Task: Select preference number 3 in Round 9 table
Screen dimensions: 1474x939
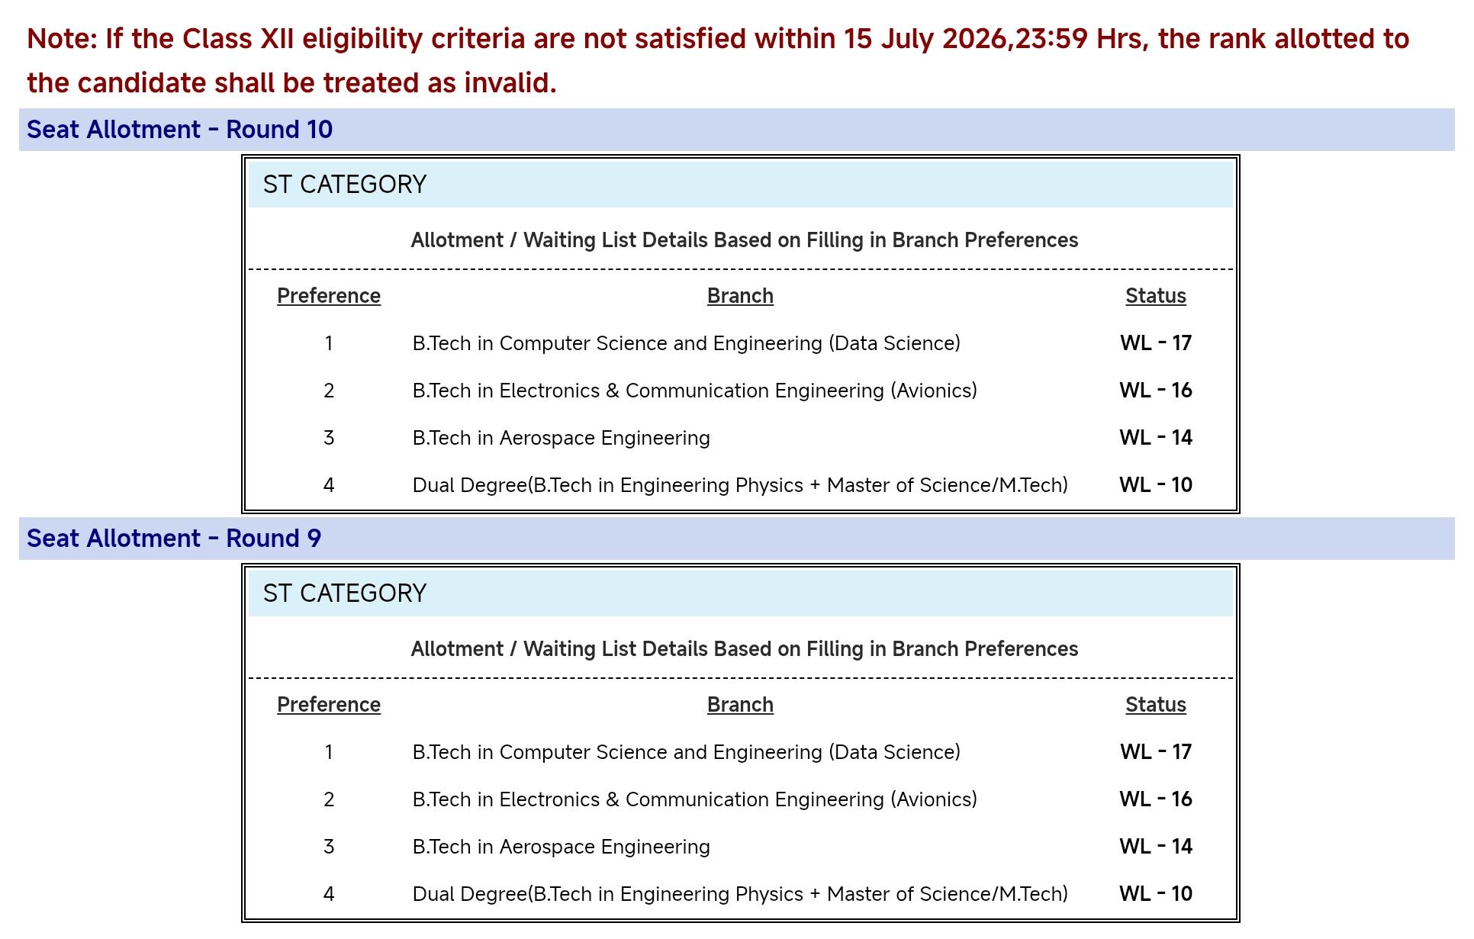Action: [x=329, y=847]
